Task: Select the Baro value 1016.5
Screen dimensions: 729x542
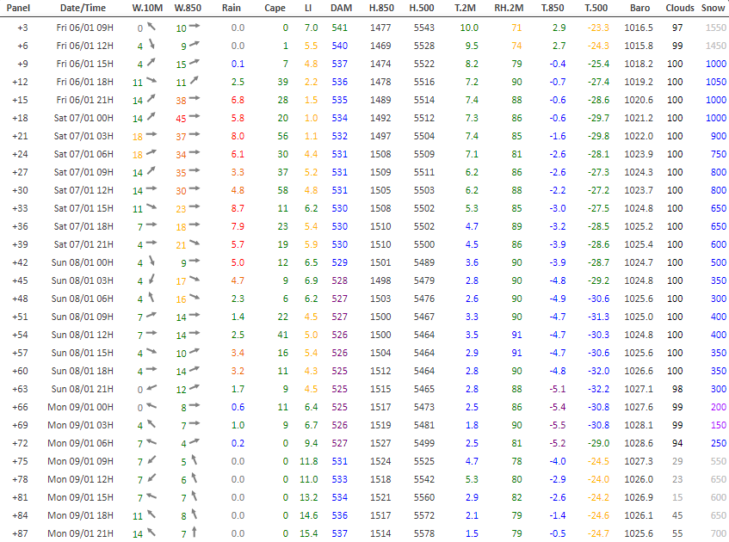Action: pyautogui.click(x=639, y=28)
